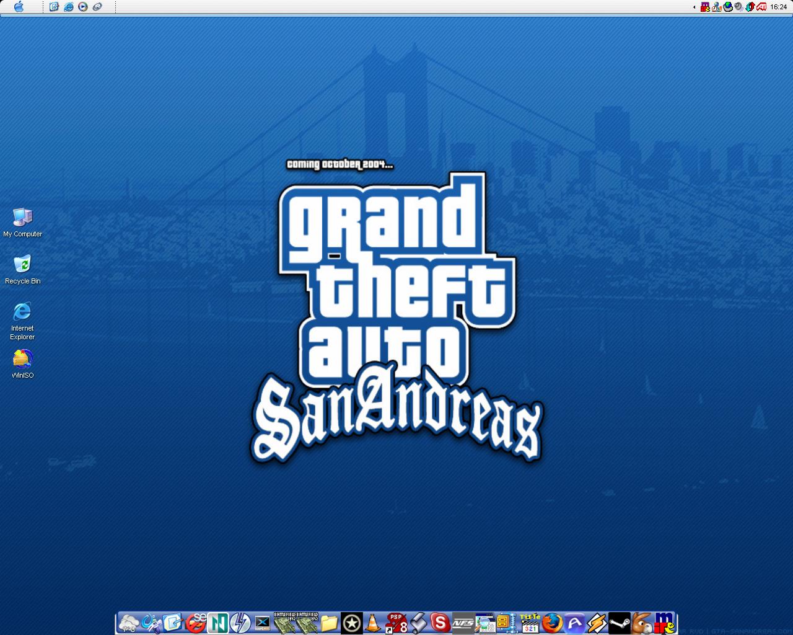Open Firefox from the dock
The width and height of the screenshot is (793, 635).
click(x=552, y=623)
